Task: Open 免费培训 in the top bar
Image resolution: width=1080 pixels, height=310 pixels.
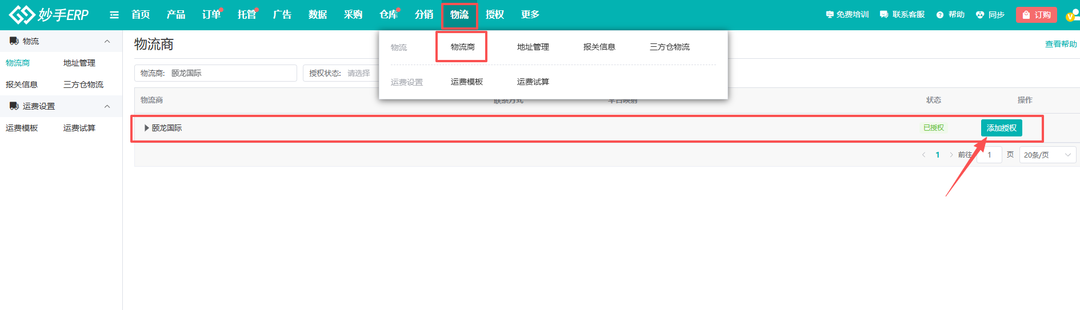Action: click(x=847, y=15)
